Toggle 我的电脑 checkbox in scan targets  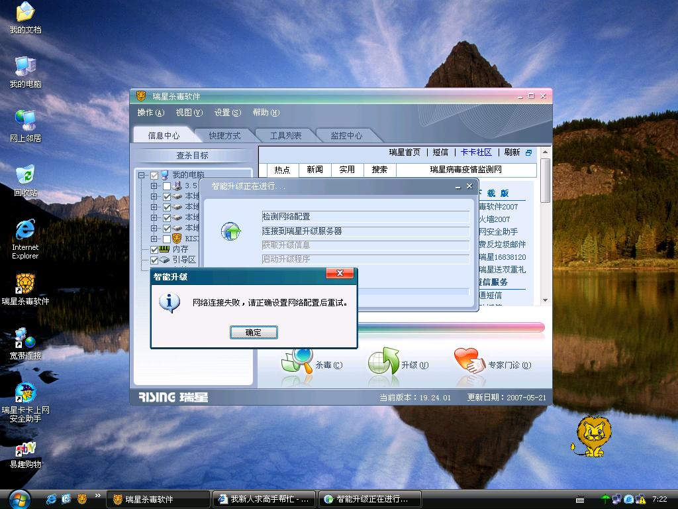point(154,175)
